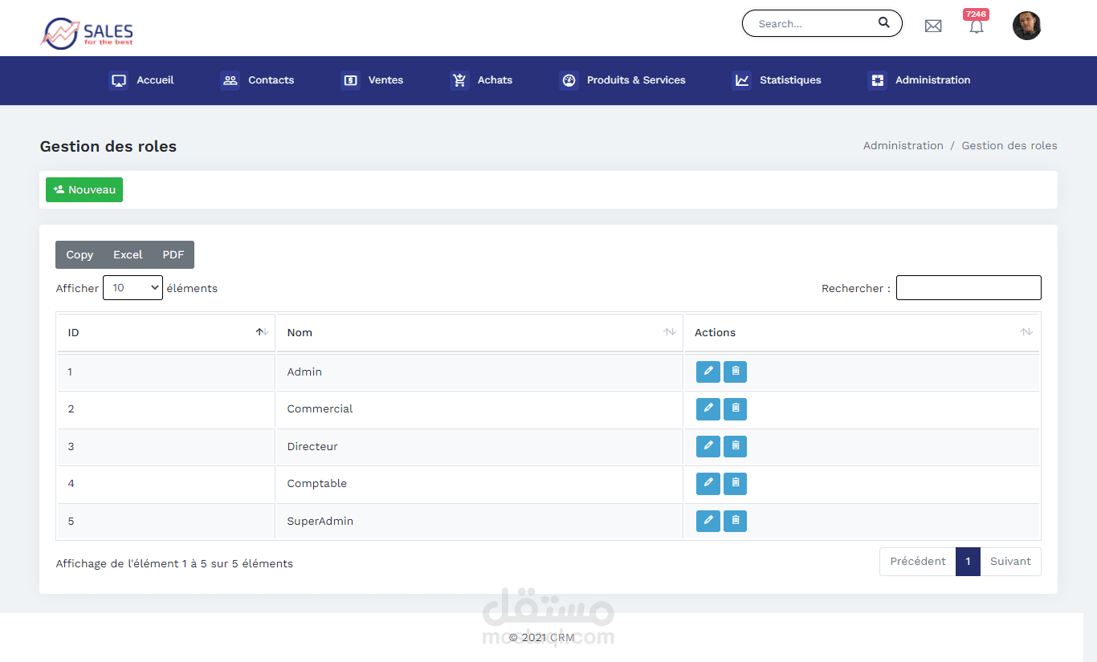Open the Ventes menu
The image size is (1097, 662).
[x=372, y=80]
